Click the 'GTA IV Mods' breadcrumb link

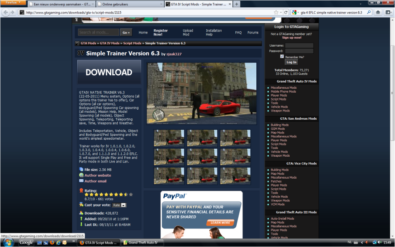tap(110, 43)
